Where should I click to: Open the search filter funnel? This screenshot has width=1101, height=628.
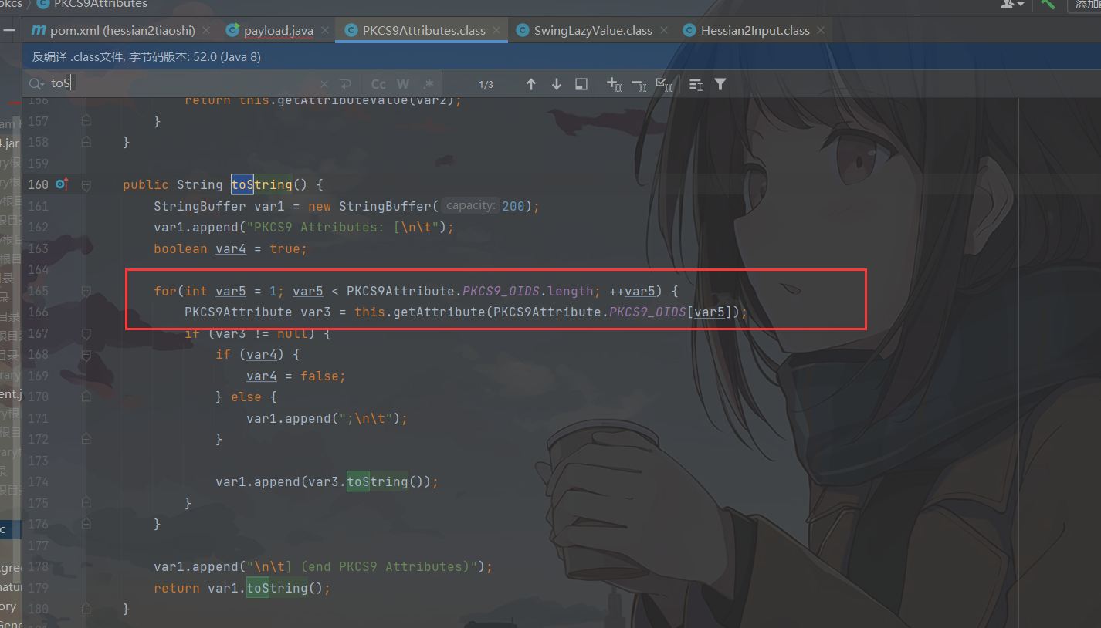pos(720,84)
